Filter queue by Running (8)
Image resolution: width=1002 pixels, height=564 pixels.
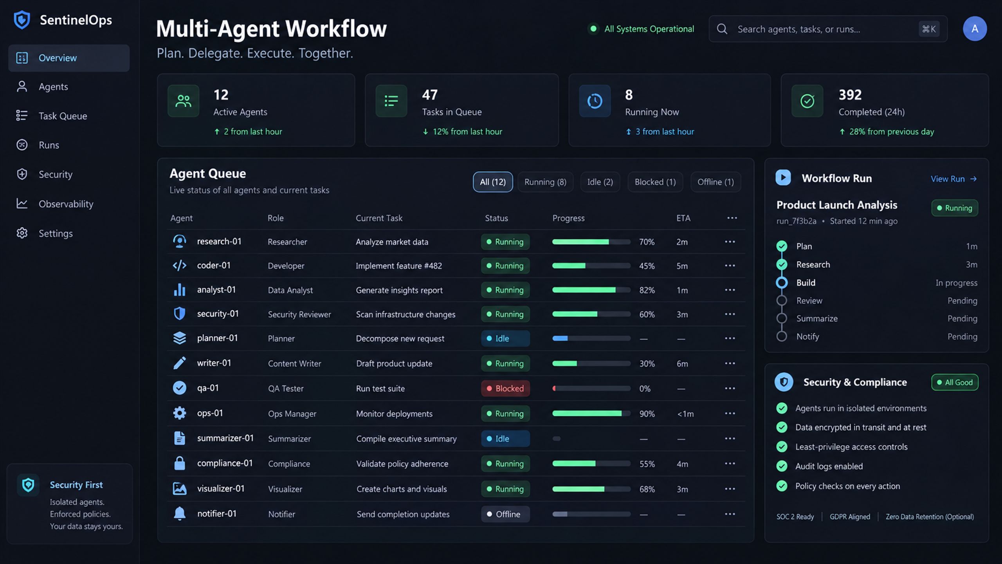point(545,182)
